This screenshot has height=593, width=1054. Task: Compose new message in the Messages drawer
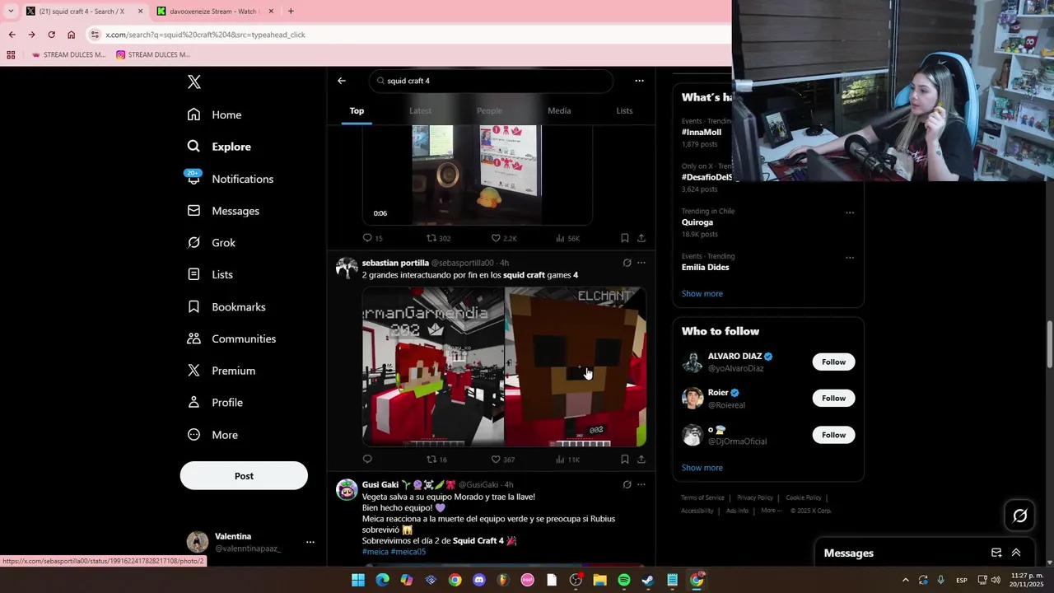[996, 553]
